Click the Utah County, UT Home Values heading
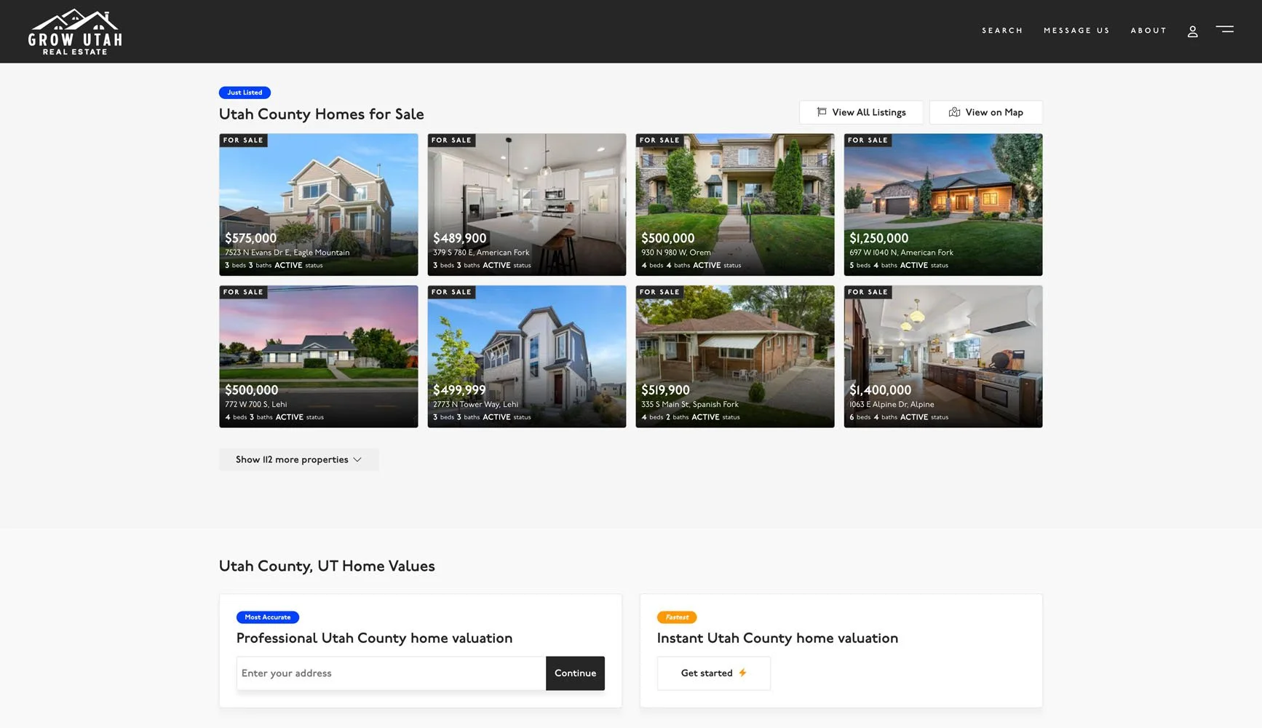This screenshot has width=1262, height=728. (x=327, y=566)
